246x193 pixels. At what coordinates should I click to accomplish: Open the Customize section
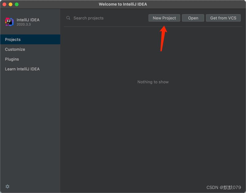[30, 49]
